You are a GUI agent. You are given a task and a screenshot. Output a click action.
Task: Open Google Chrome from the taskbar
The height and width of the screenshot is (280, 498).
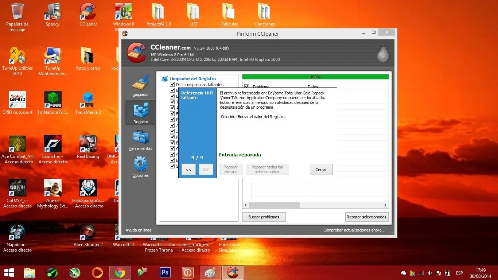tap(120, 272)
